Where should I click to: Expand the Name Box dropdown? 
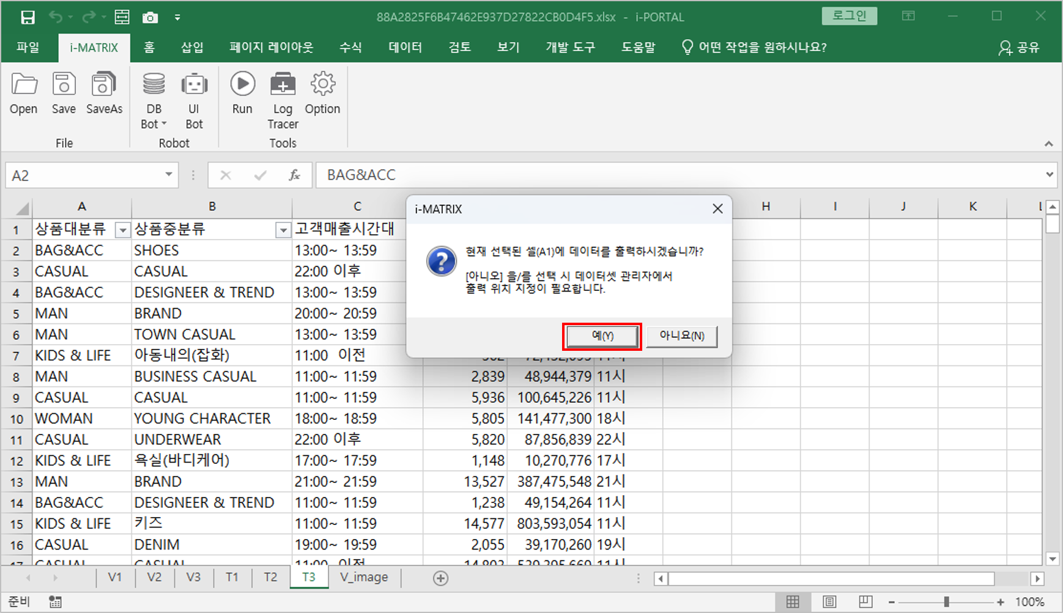(x=168, y=175)
